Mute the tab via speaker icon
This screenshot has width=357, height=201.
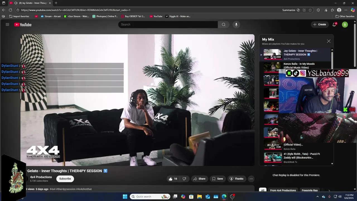coord(16,3)
